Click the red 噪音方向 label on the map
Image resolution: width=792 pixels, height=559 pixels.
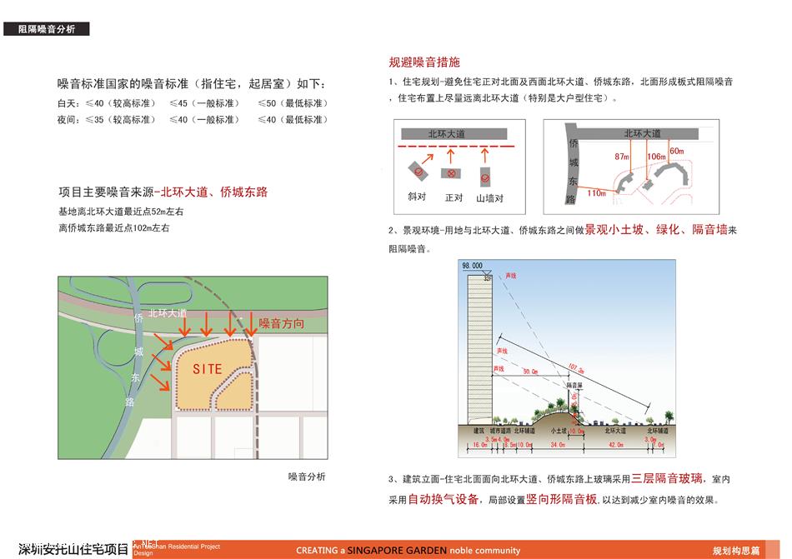pos(282,323)
